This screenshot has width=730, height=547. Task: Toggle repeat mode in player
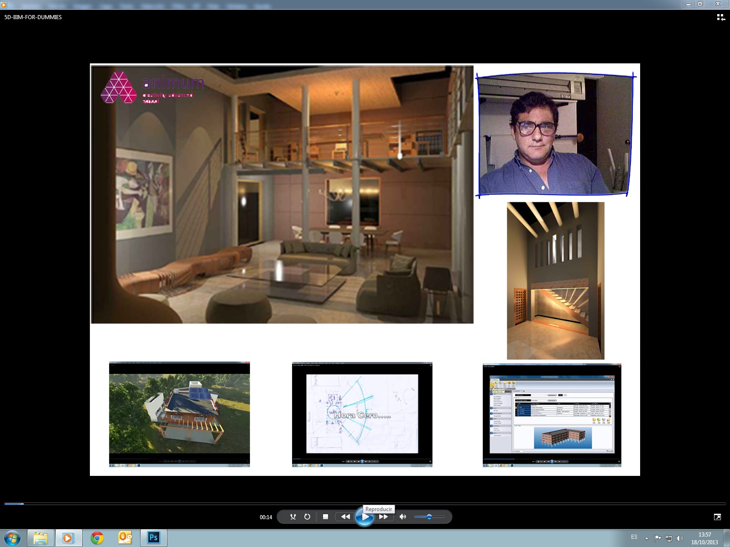click(307, 516)
